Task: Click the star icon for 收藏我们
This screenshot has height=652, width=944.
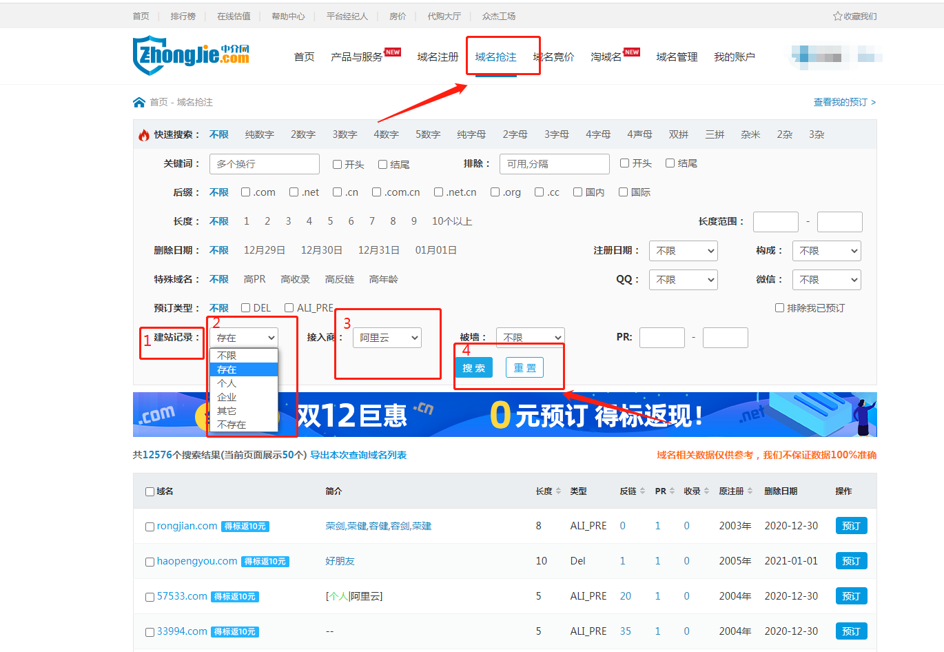Action: coord(837,16)
